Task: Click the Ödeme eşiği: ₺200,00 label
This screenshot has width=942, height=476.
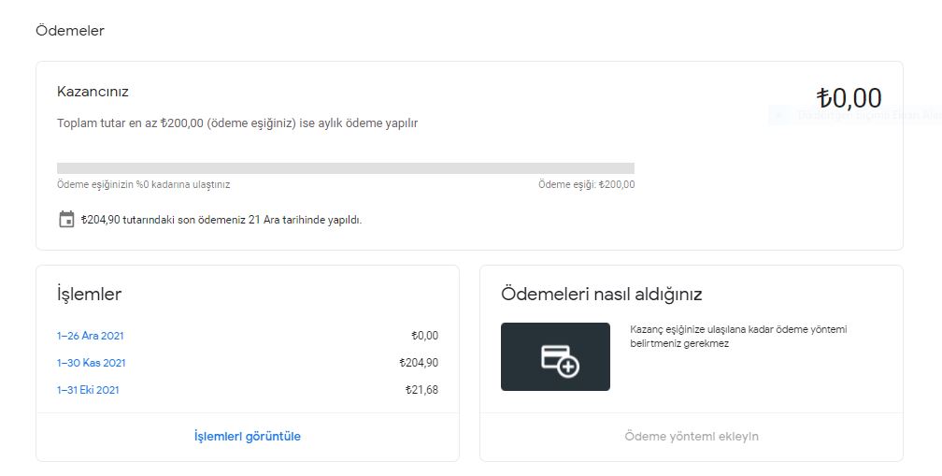Action: [586, 184]
